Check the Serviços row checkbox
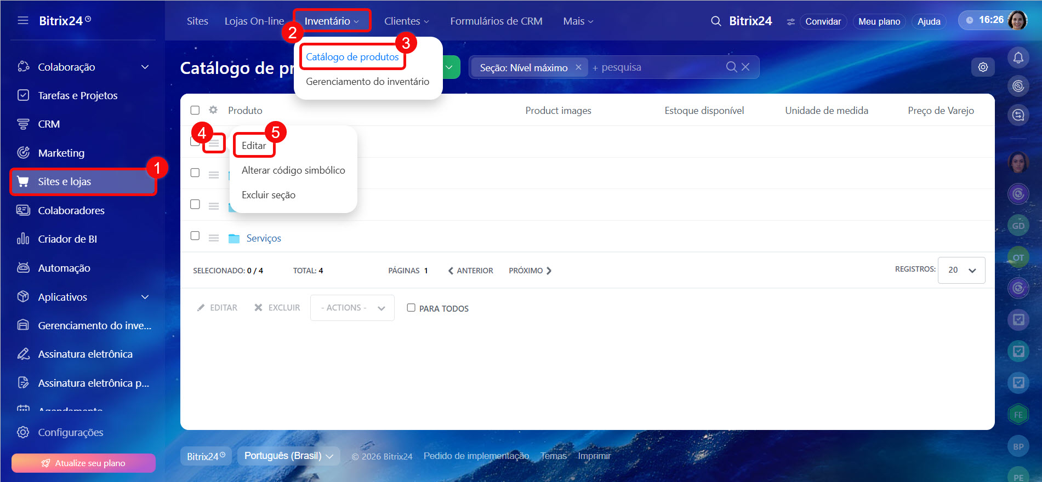This screenshot has width=1042, height=482. coord(195,236)
